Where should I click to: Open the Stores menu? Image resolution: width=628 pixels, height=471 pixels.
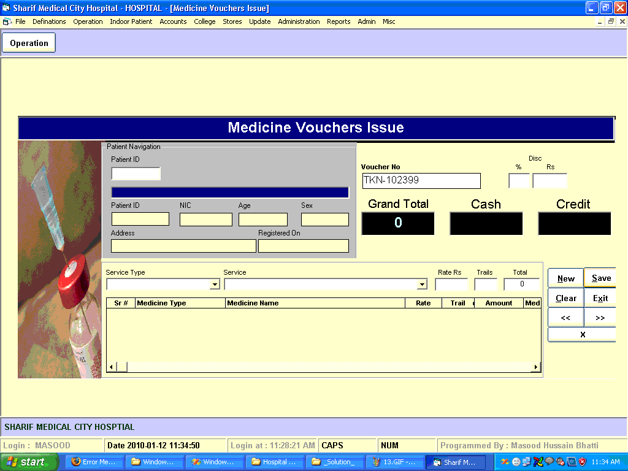coord(232,21)
